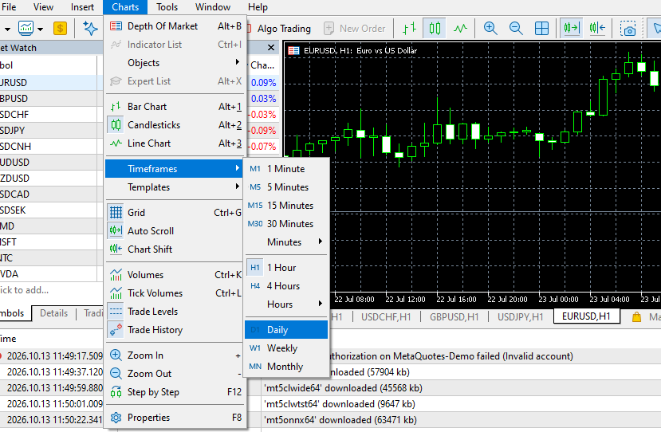Screen dimensions: 661x432
Task: Select 4 Hours timeframe
Action: click(286, 286)
